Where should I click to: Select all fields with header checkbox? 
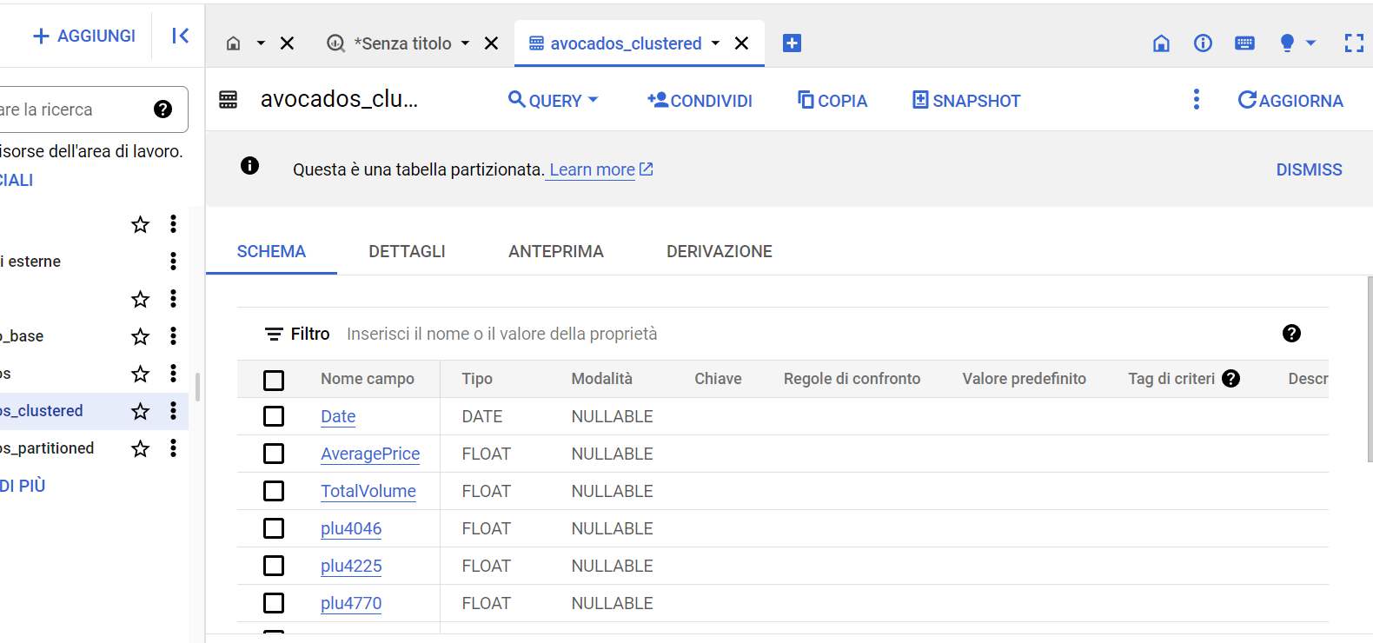pyautogui.click(x=274, y=380)
